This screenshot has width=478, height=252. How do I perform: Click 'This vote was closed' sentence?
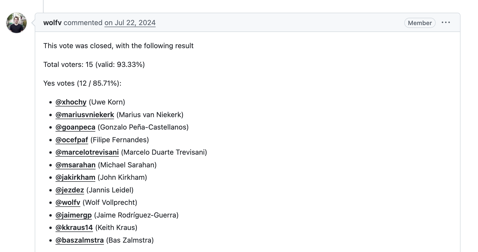[118, 46]
